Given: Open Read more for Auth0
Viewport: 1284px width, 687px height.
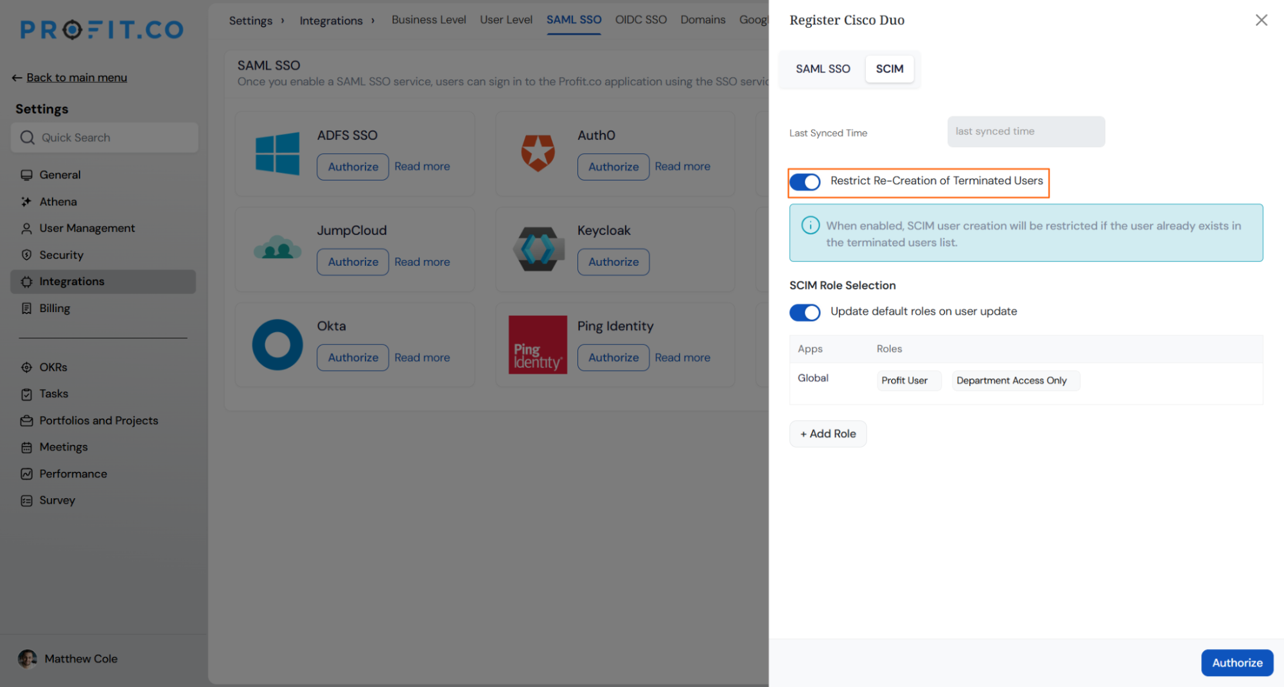Looking at the screenshot, I should tap(682, 166).
